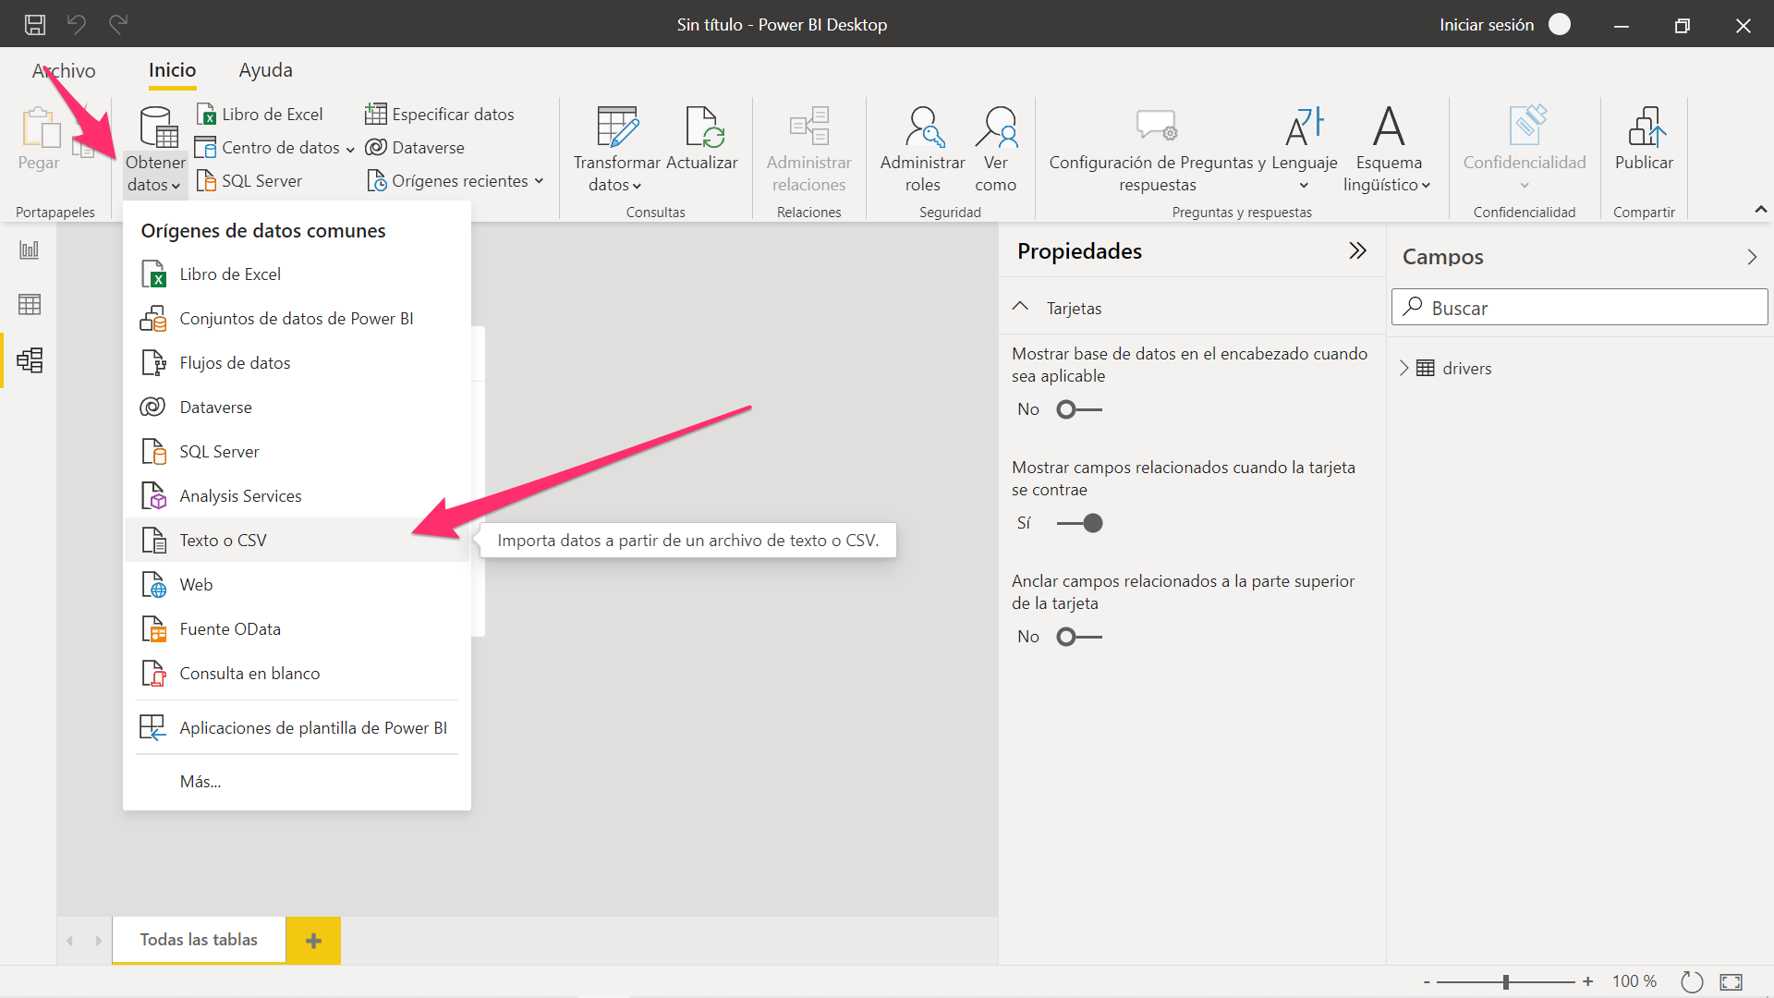Select Libro de Excel in dropdown list

coord(297,274)
